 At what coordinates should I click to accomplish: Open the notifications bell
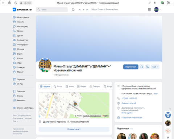[x=73, y=9]
